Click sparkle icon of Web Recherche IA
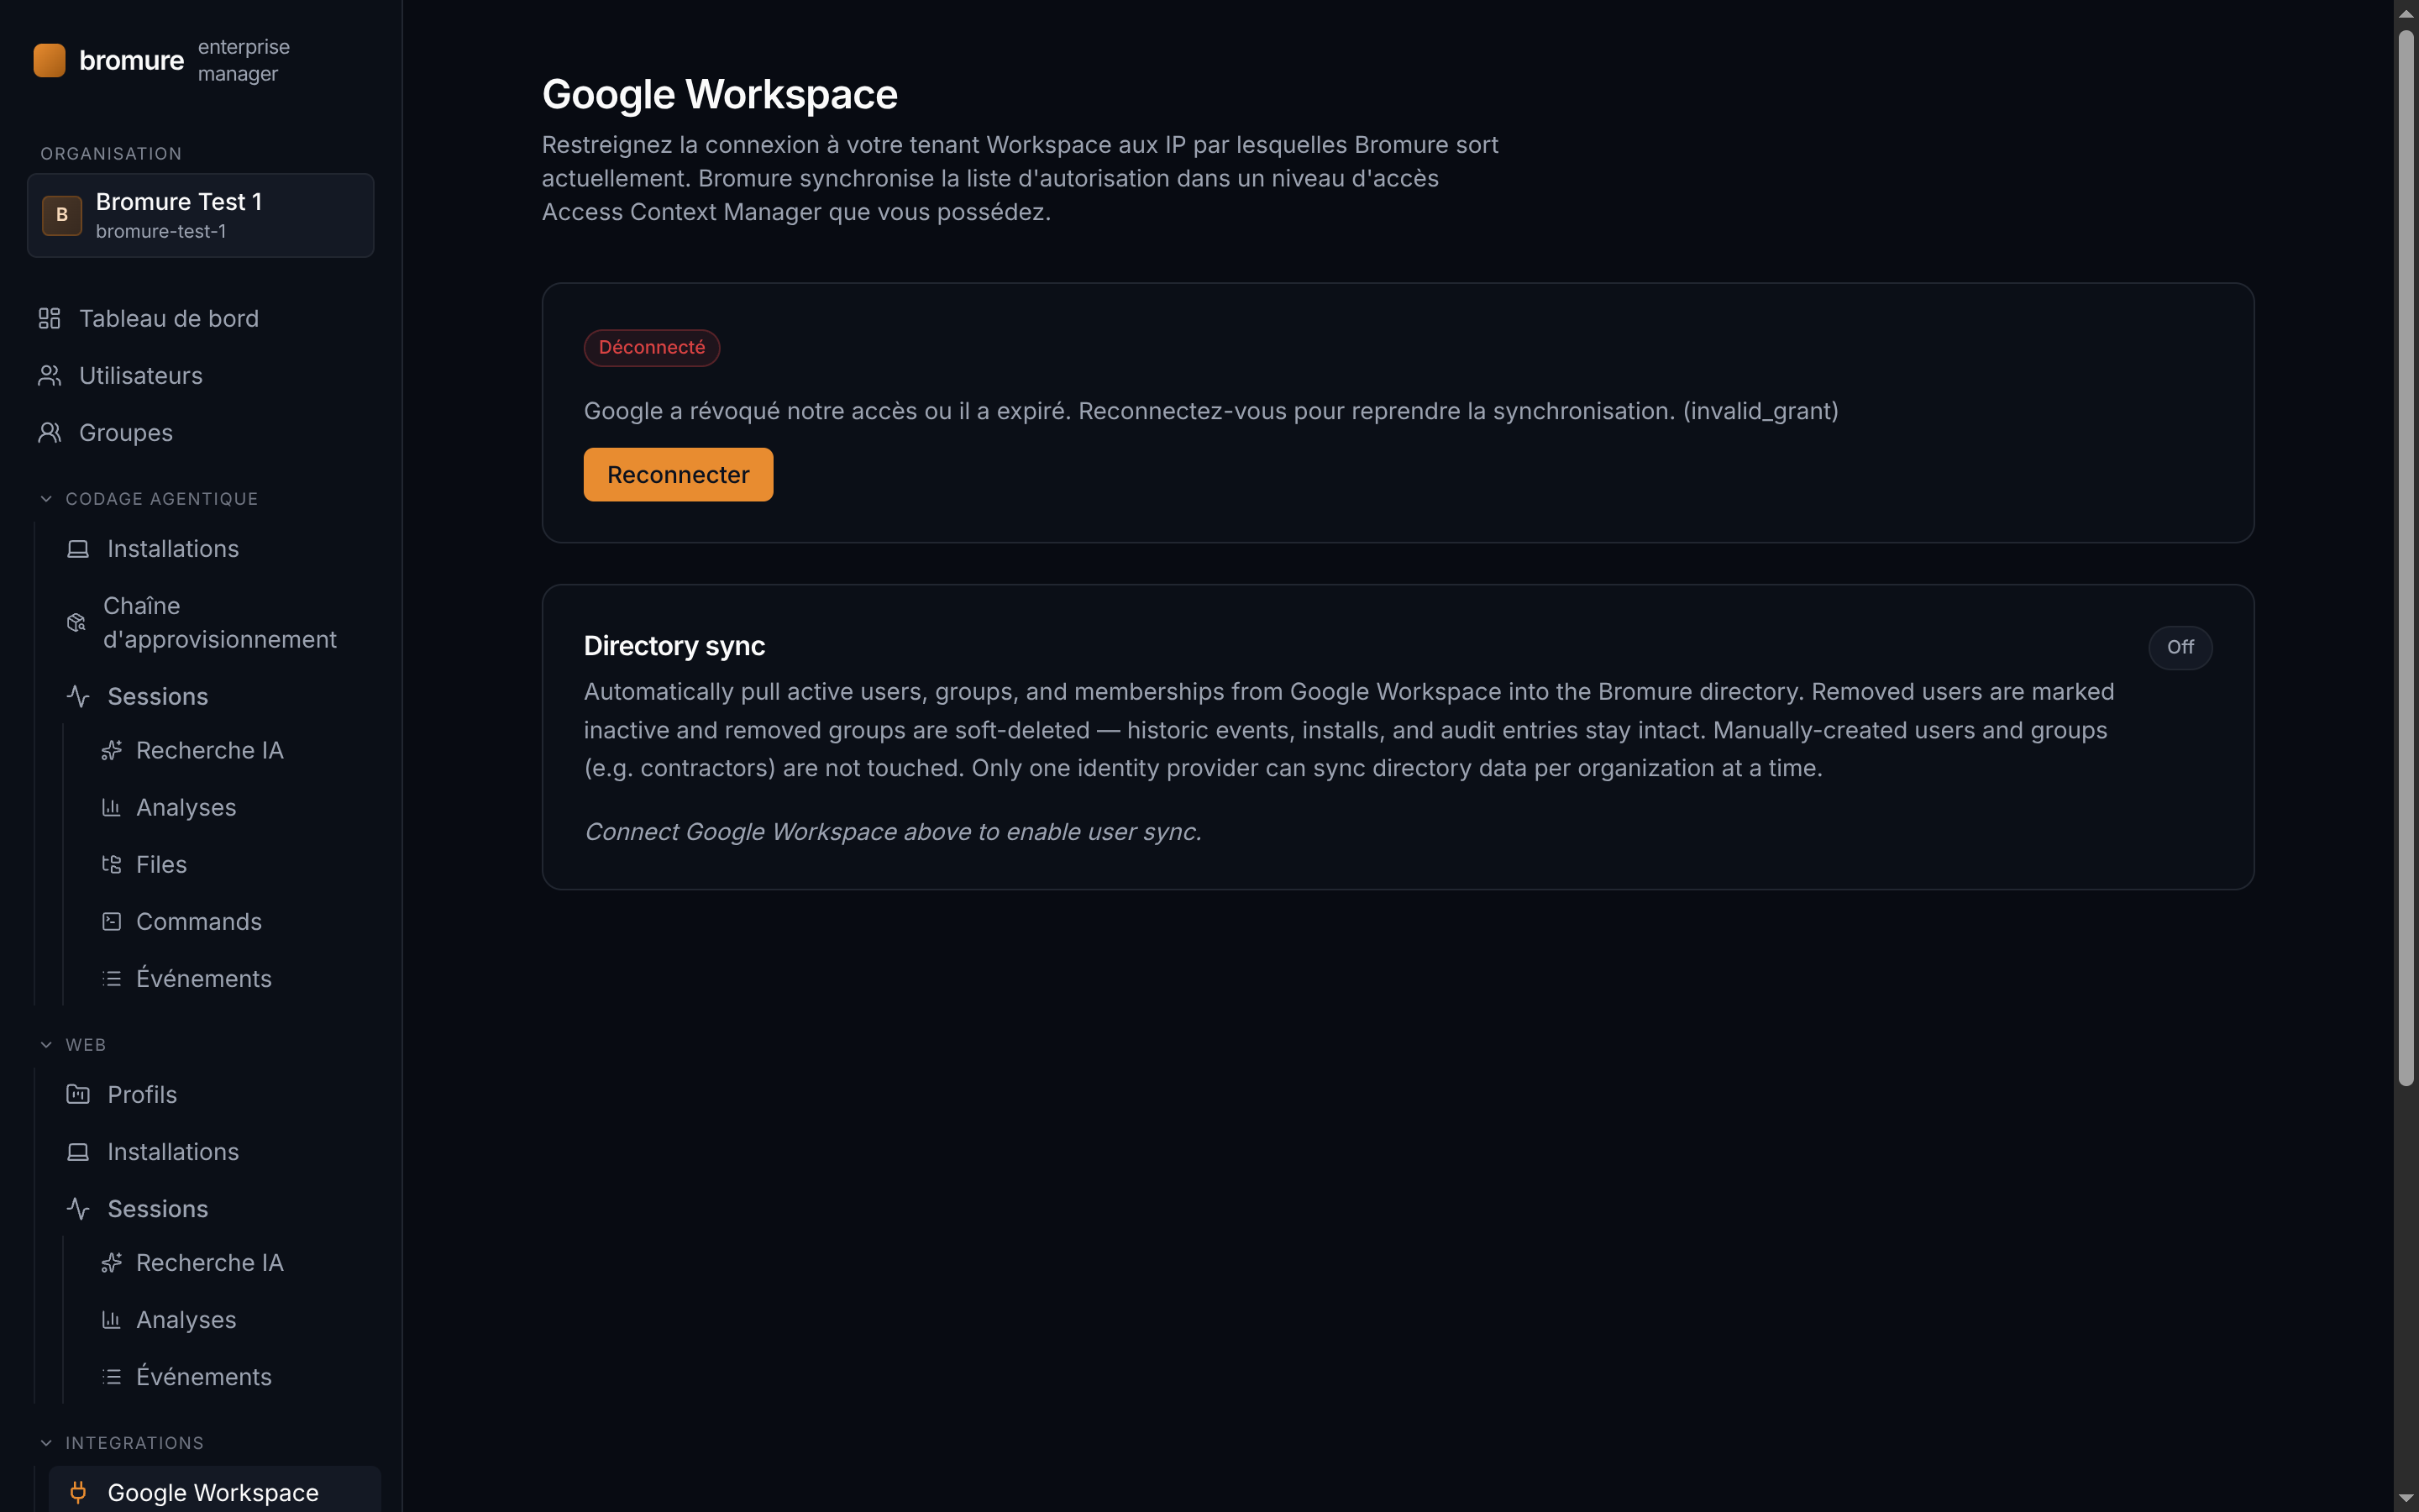 pyautogui.click(x=112, y=1262)
